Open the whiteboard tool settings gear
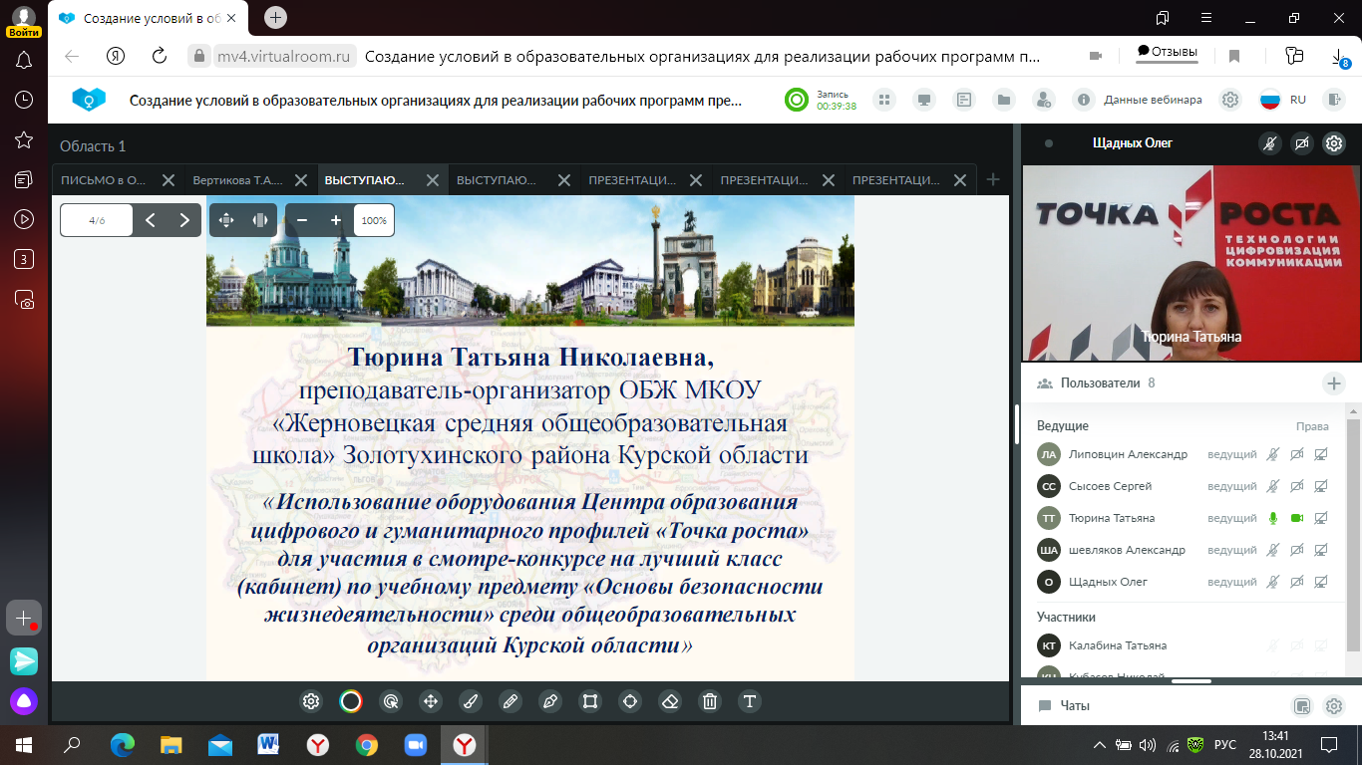Image resolution: width=1362 pixels, height=765 pixels. coord(311,701)
